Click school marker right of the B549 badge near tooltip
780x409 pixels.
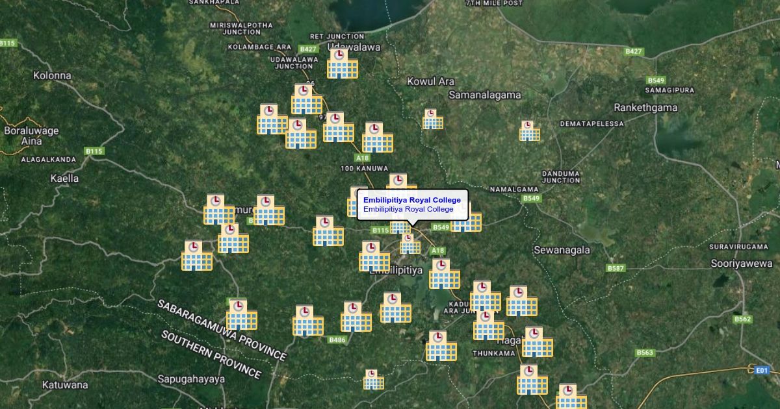[466, 221]
